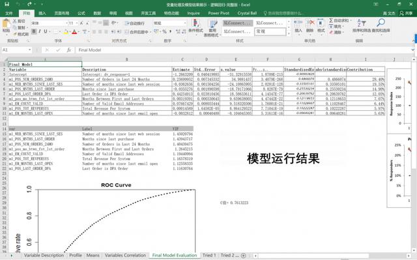Decrease font size with the small A icon
The width and height of the screenshot is (417, 260).
pyautogui.click(x=87, y=23)
